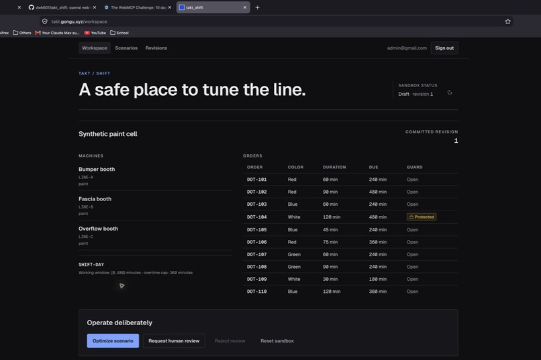Screen dimensions: 541x360
Task: Click order DOT-104
Action: click(256, 217)
